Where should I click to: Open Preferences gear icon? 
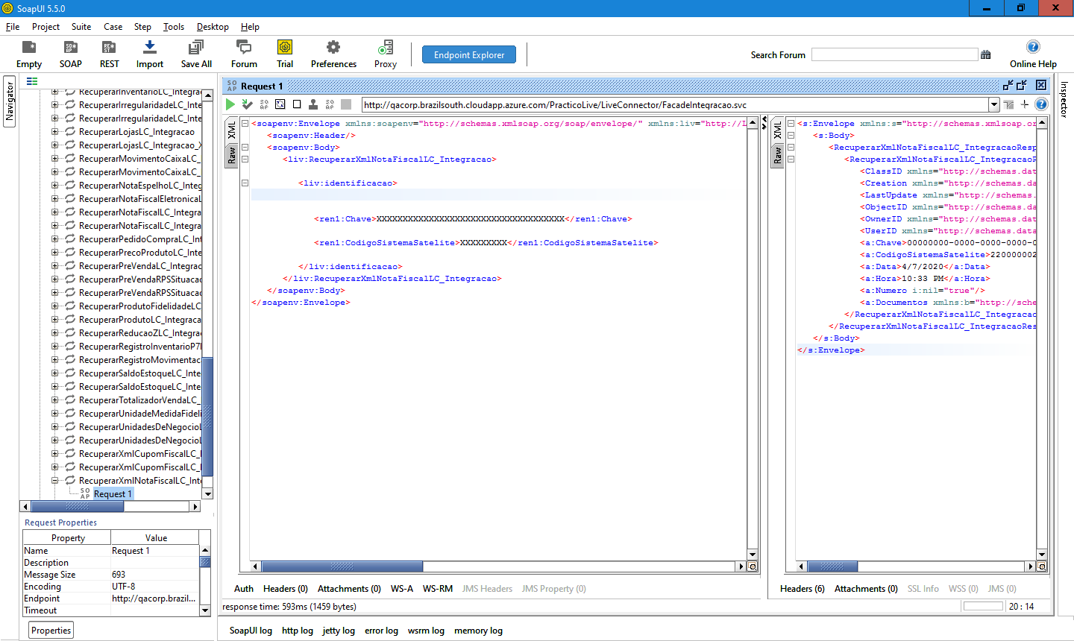pyautogui.click(x=333, y=48)
